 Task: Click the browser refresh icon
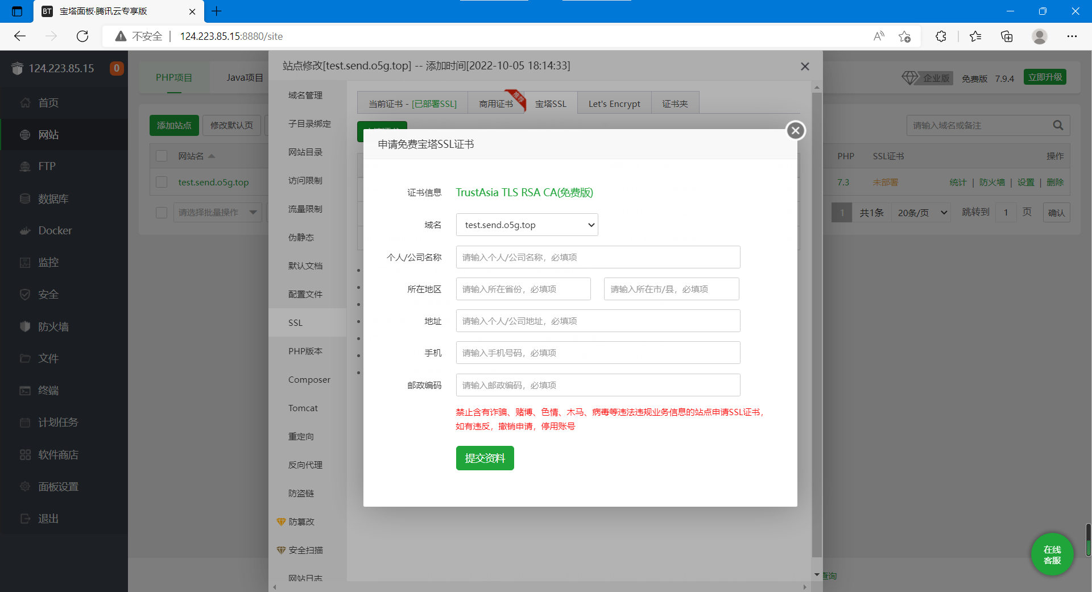(x=82, y=36)
